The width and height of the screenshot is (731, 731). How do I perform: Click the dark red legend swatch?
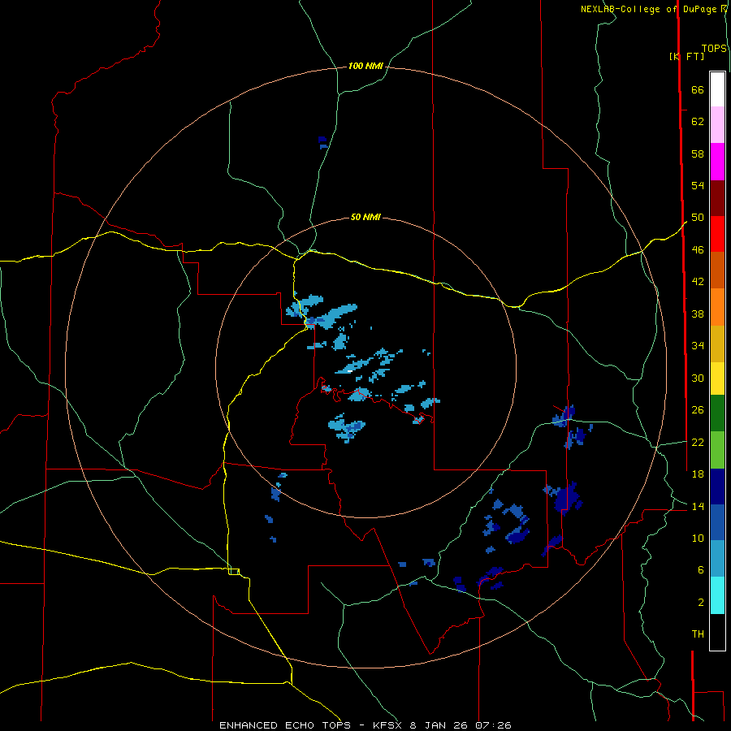717,197
